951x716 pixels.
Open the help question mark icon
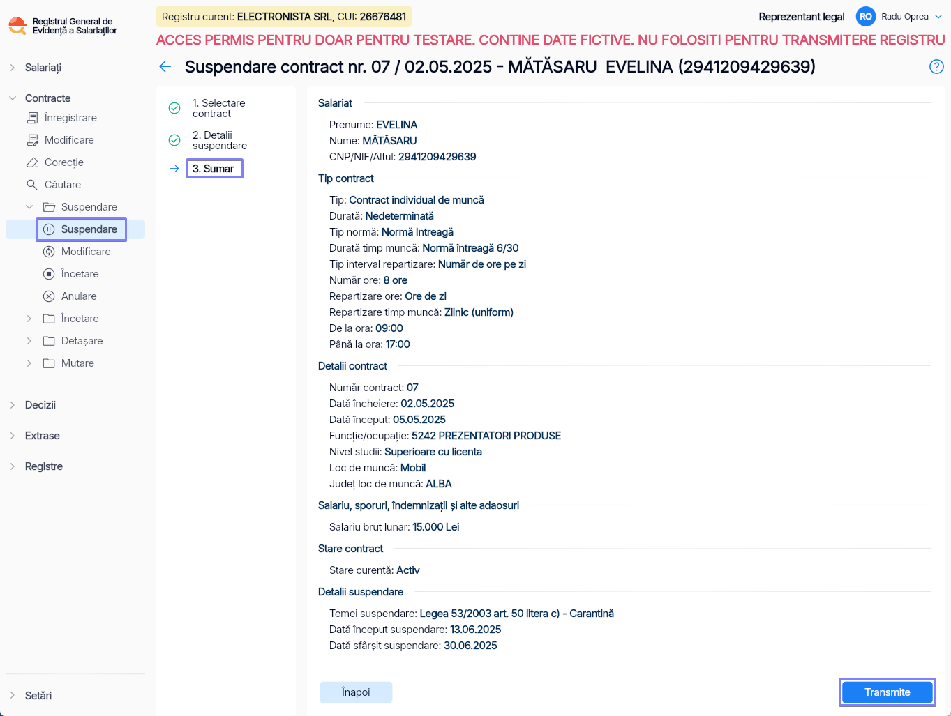pyautogui.click(x=936, y=67)
